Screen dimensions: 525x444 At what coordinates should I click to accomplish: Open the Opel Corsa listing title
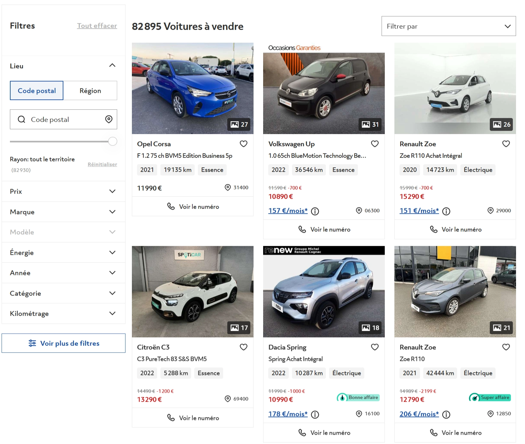coord(154,144)
